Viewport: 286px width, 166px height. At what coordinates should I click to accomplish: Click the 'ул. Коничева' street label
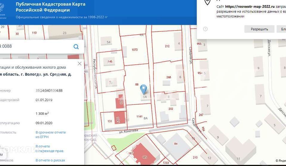click(129, 131)
